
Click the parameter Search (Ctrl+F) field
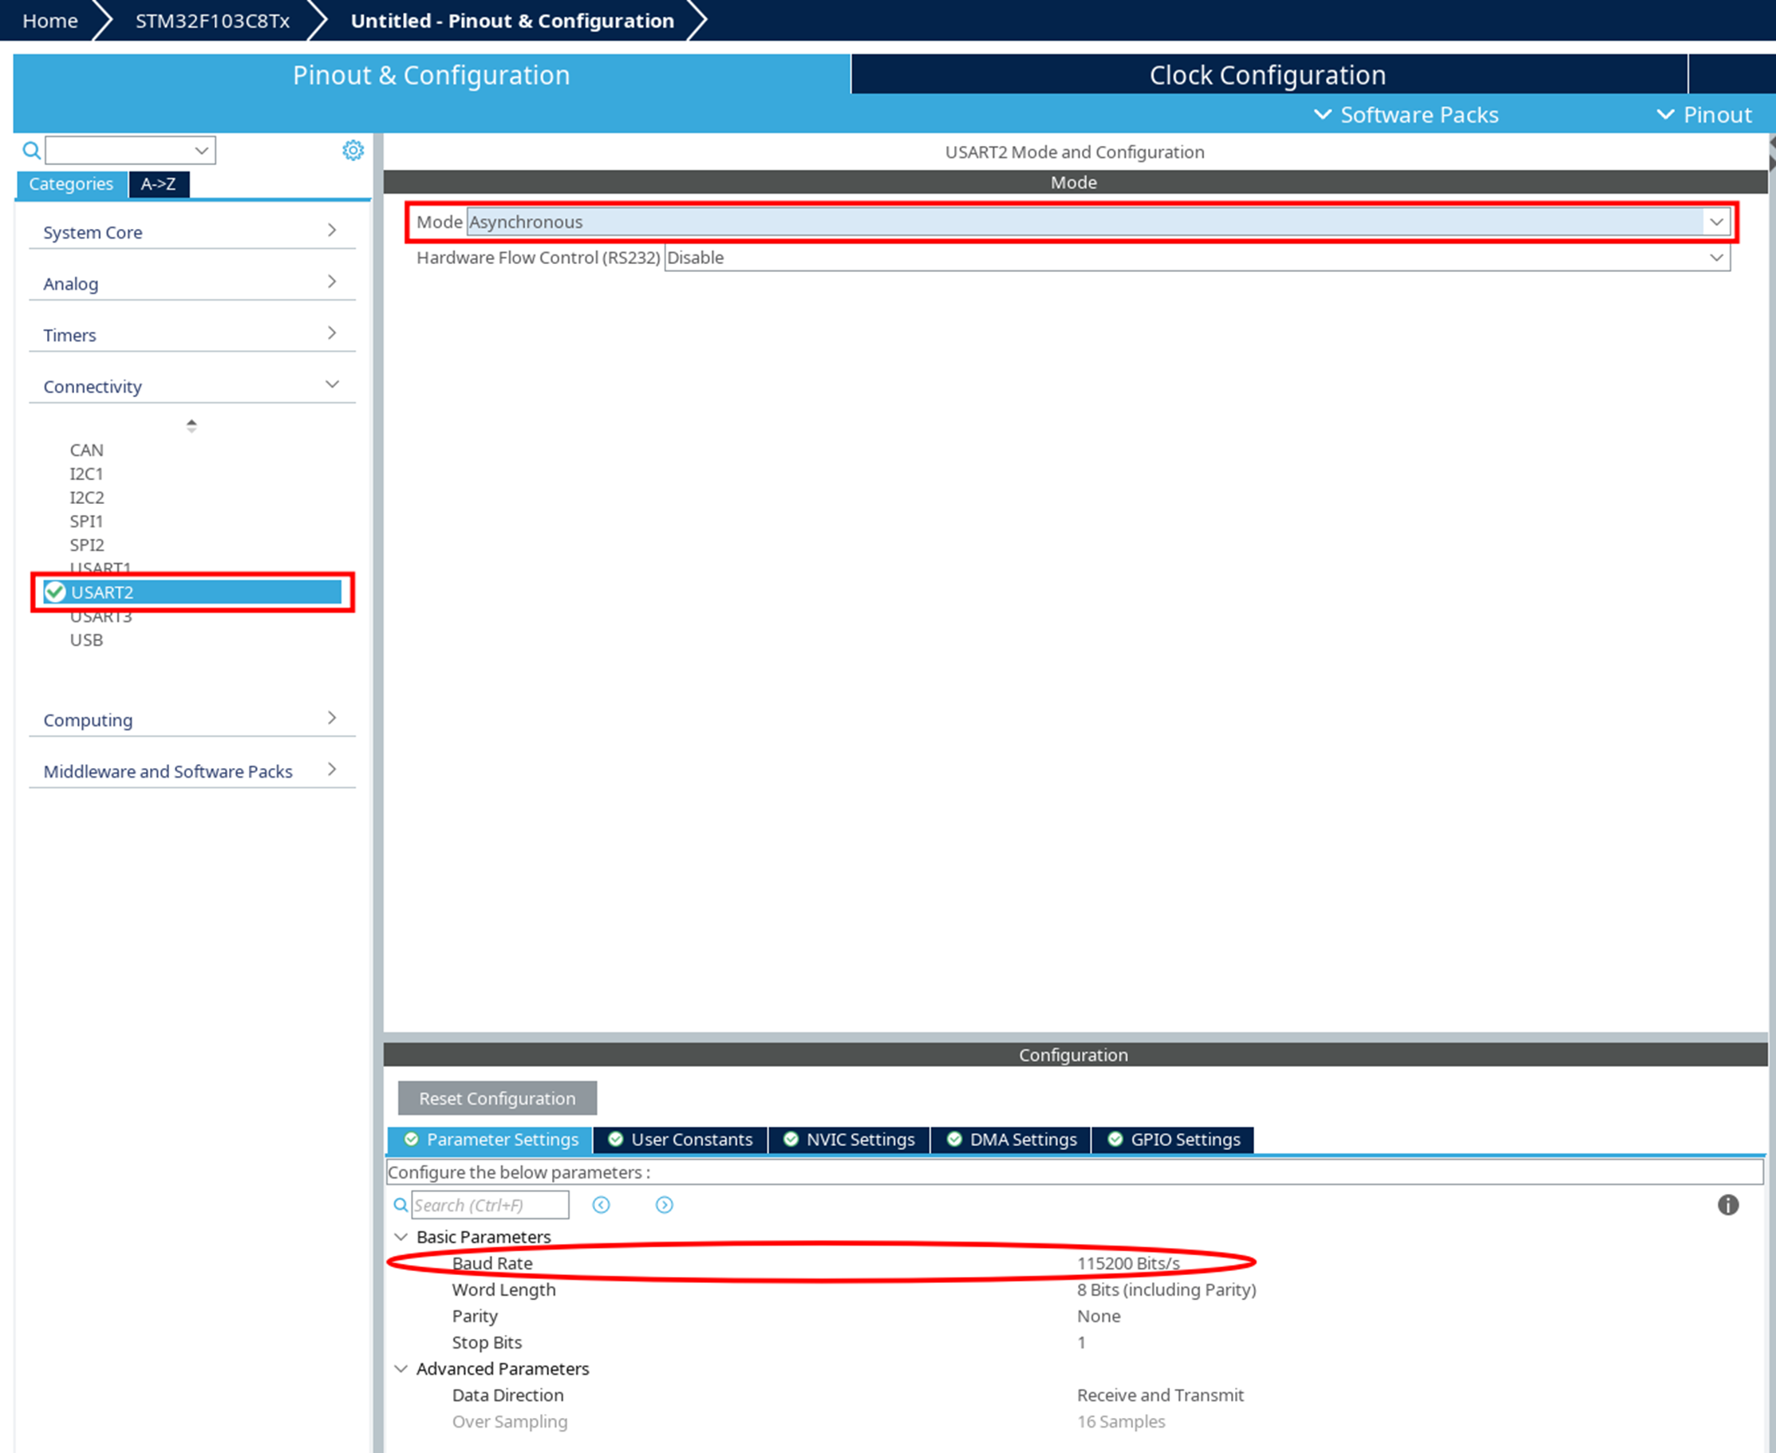point(490,1205)
